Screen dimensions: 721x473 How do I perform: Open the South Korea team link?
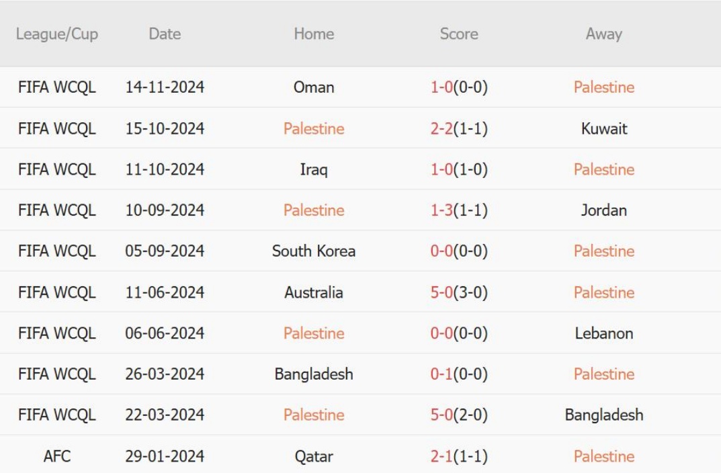[314, 251]
